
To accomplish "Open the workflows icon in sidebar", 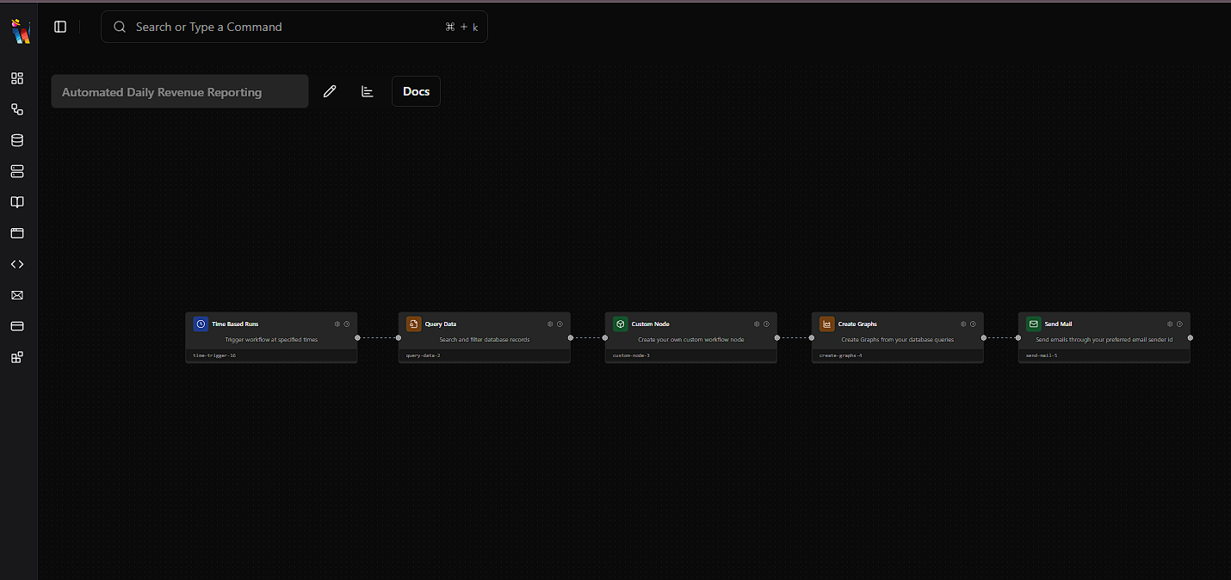I will pos(17,109).
